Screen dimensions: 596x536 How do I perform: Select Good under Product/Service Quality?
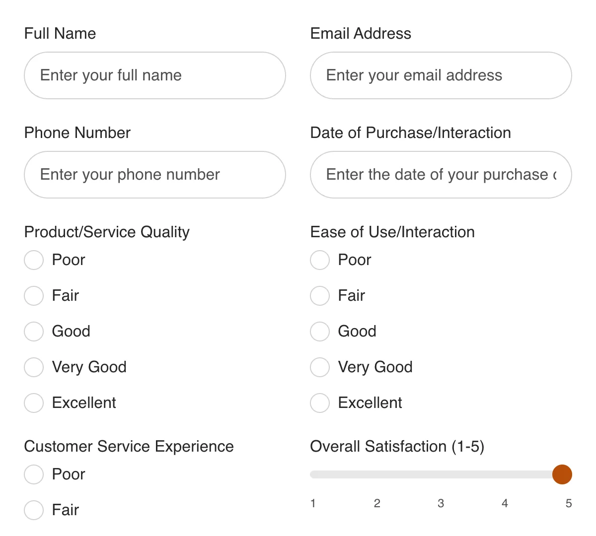(34, 331)
